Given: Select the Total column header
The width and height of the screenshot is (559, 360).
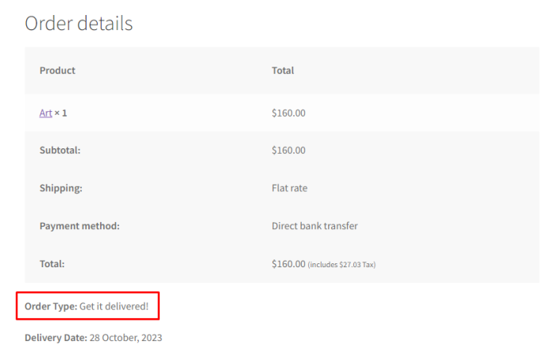Looking at the screenshot, I should pyautogui.click(x=283, y=71).
